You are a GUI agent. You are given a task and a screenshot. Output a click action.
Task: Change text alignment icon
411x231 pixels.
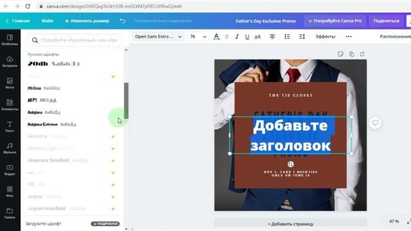coord(272,37)
